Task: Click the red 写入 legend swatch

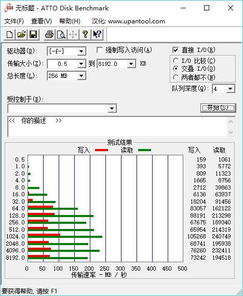Action: pos(102,150)
